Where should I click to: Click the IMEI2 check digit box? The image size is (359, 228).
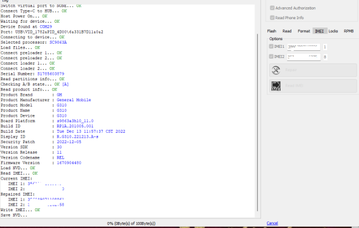[x=325, y=57]
